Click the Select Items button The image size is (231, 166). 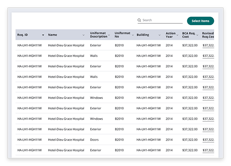(200, 21)
